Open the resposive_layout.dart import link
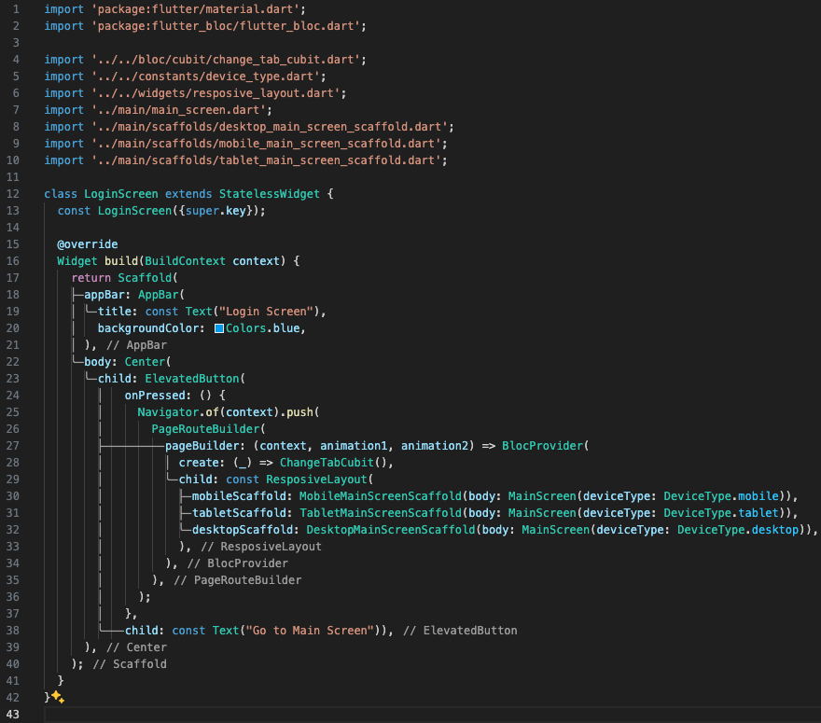Screen dimensions: 821x723 (x=217, y=92)
